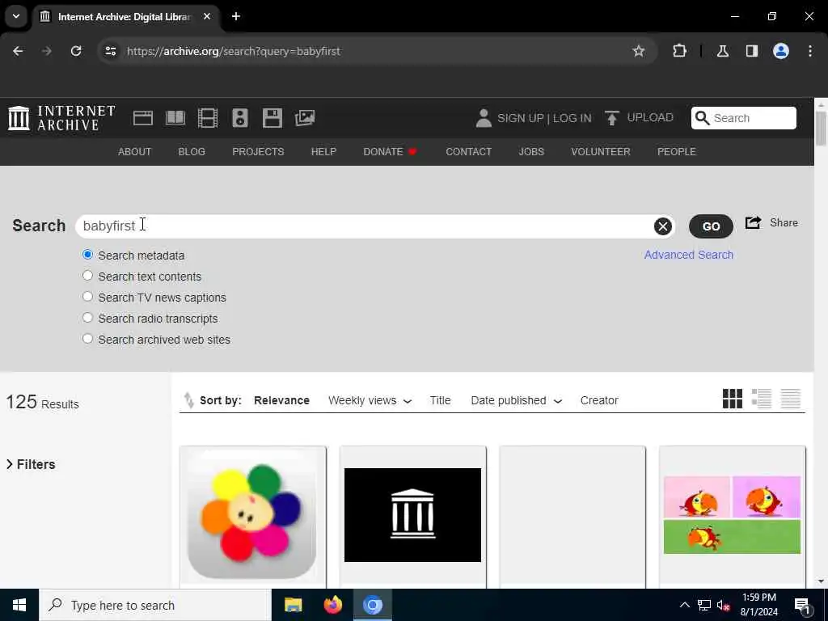Viewport: 828px width, 621px height.
Task: Open the DONATE menu item
Action: coord(390,151)
